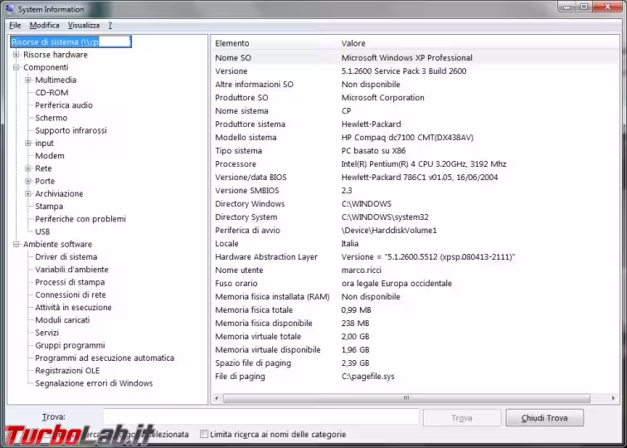Open the File menu

(x=15, y=26)
